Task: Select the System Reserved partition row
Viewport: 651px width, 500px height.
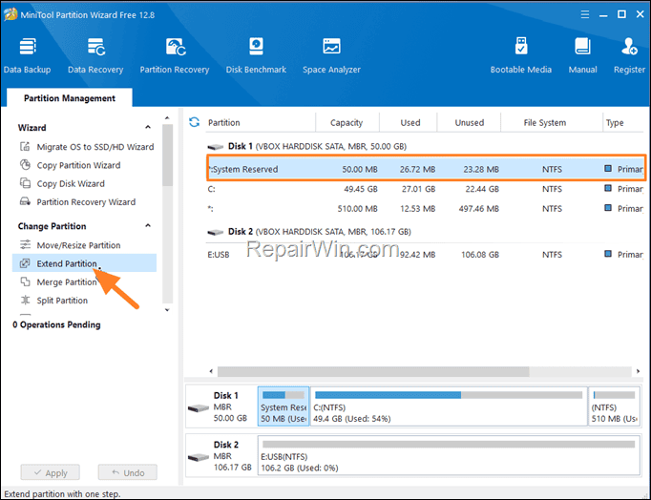Action: (426, 169)
